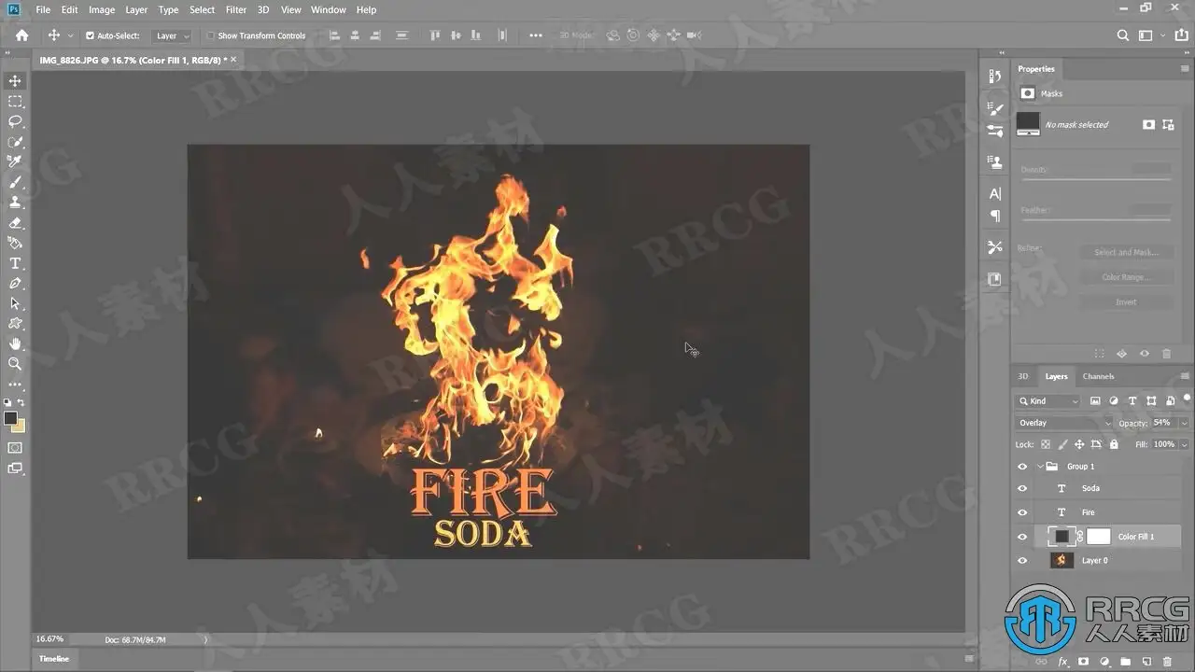Click Add layer mask icon in Layers panel
1195x672 pixels.
pyautogui.click(x=1084, y=662)
